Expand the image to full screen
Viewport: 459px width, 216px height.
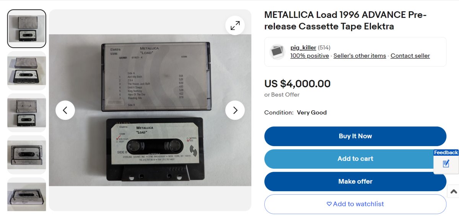pos(235,26)
